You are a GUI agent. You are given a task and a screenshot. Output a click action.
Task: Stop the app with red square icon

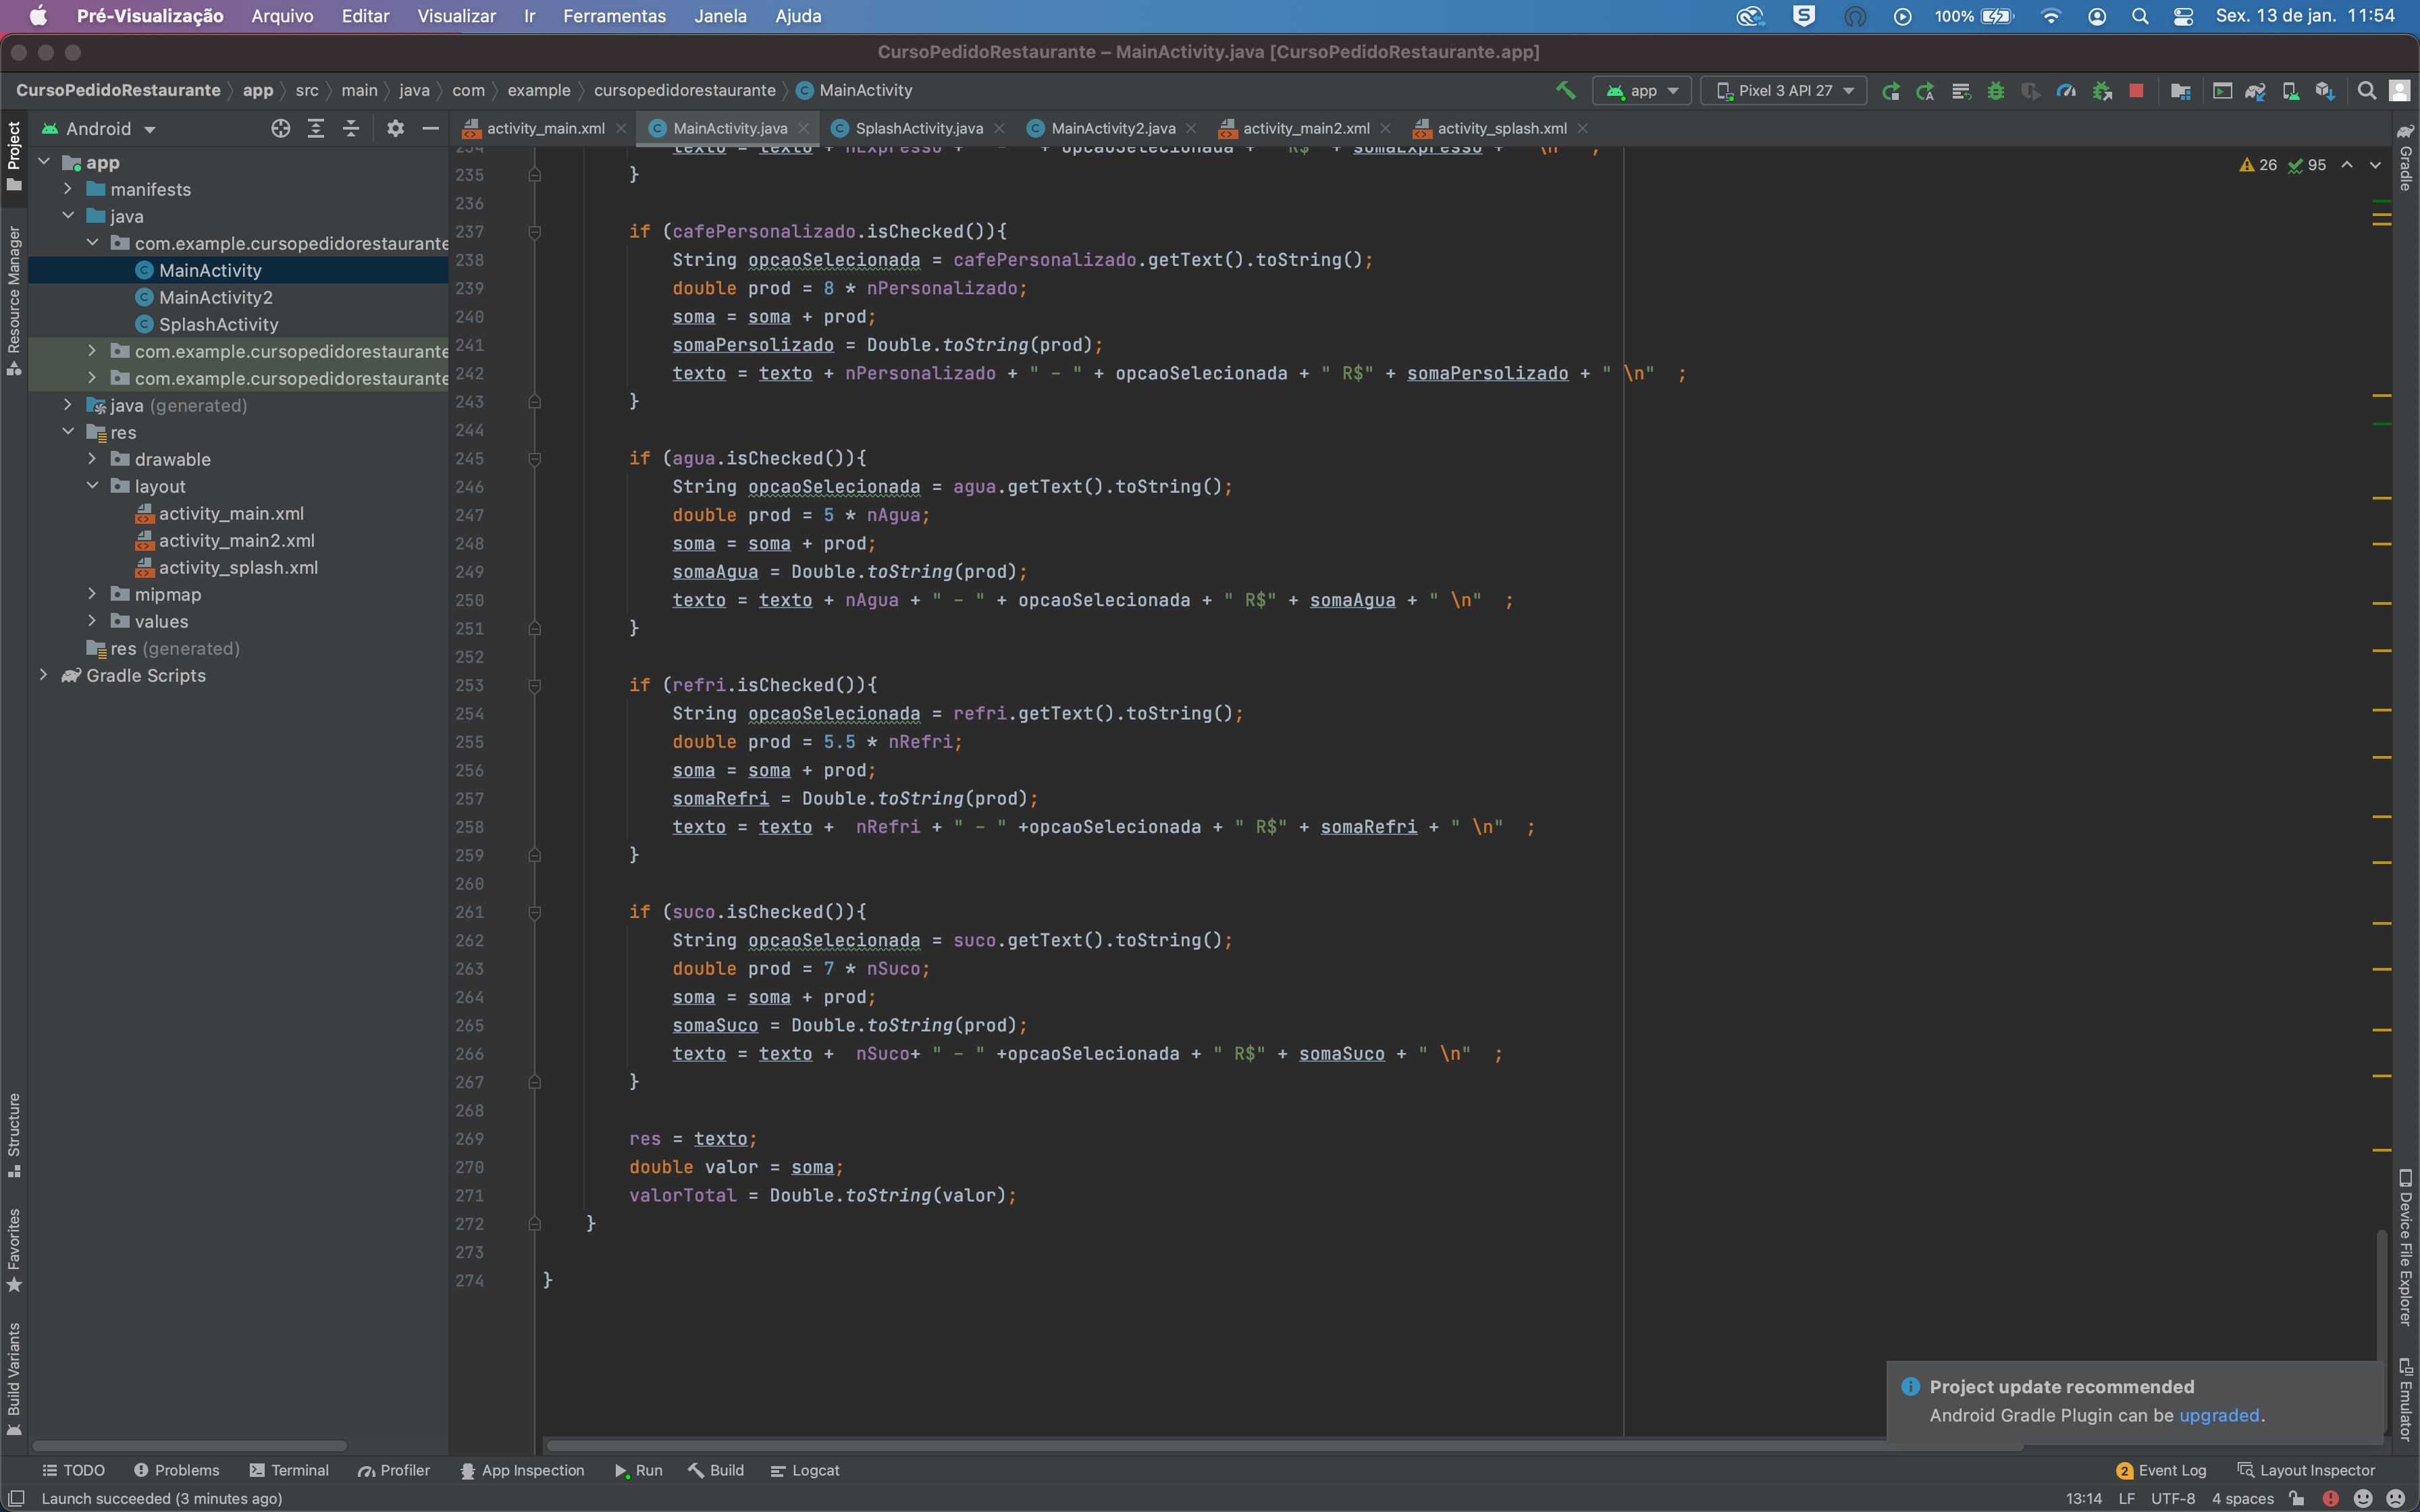(x=2137, y=90)
